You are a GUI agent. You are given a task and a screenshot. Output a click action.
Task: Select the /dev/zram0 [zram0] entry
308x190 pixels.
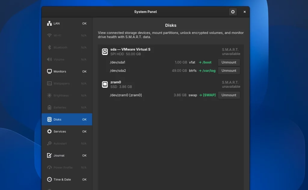126,95
